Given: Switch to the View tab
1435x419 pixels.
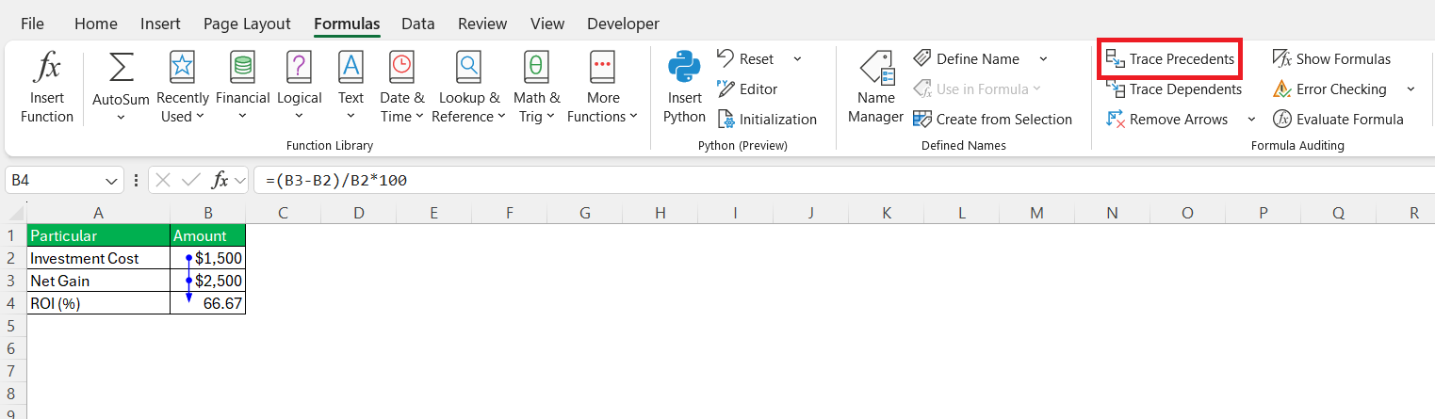Looking at the screenshot, I should 547,24.
